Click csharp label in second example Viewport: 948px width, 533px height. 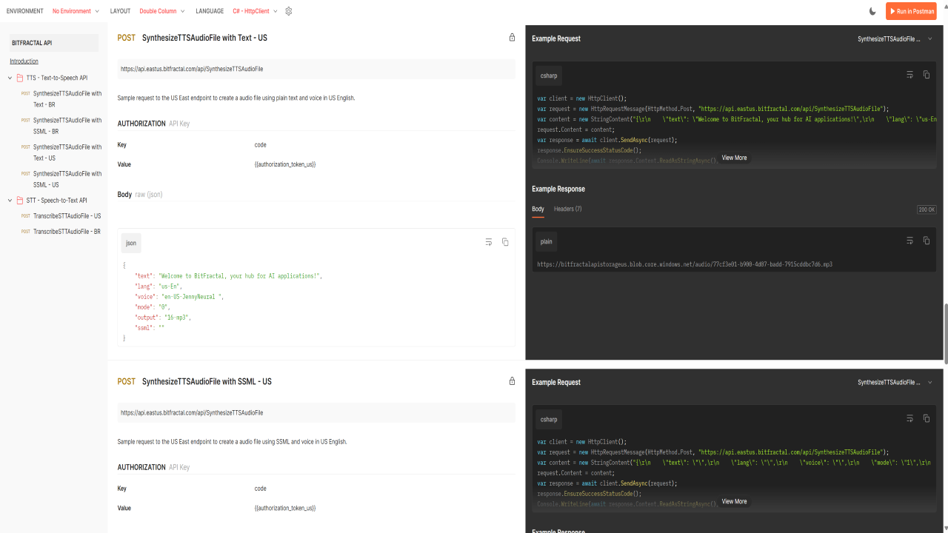click(549, 419)
